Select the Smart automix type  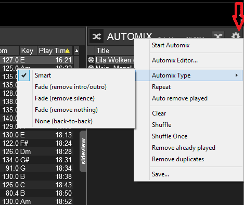click(x=76, y=75)
